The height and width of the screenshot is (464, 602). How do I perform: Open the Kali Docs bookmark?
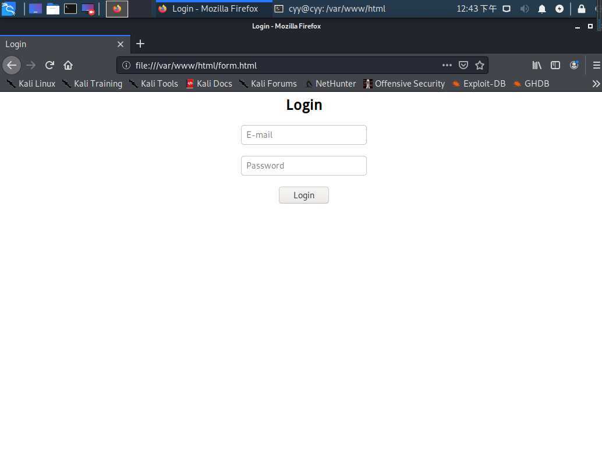[x=209, y=84]
